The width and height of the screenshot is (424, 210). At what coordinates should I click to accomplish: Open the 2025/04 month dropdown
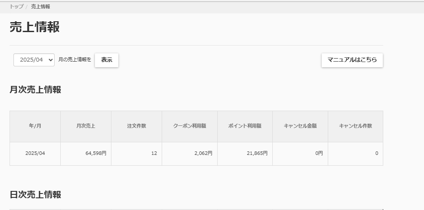click(34, 60)
